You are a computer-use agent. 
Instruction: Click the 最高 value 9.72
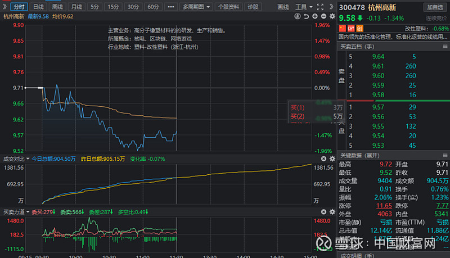pyautogui.click(x=386, y=164)
